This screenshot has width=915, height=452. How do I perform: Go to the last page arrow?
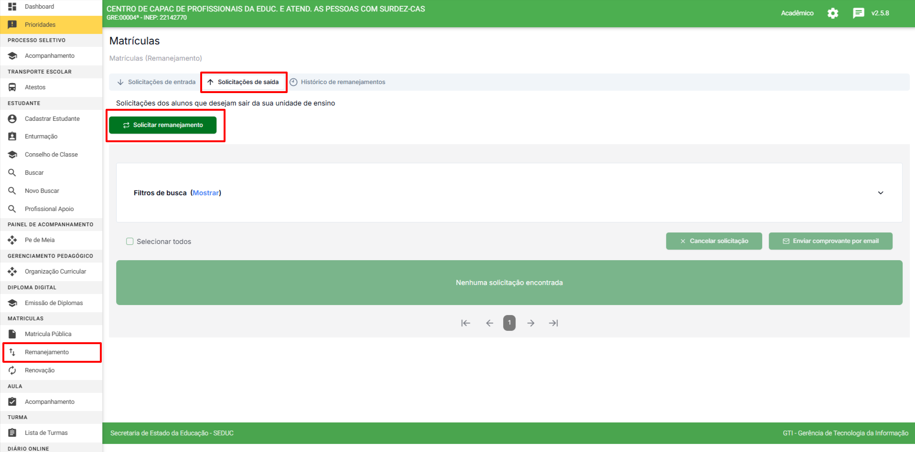click(553, 323)
